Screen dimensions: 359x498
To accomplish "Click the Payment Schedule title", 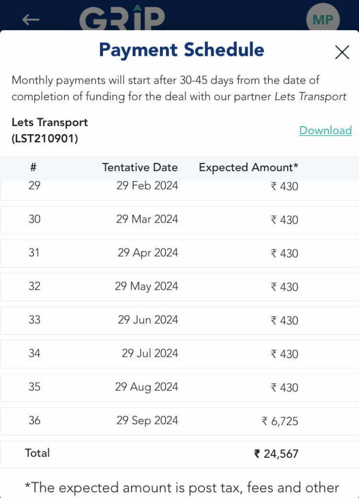I will 181,50.
